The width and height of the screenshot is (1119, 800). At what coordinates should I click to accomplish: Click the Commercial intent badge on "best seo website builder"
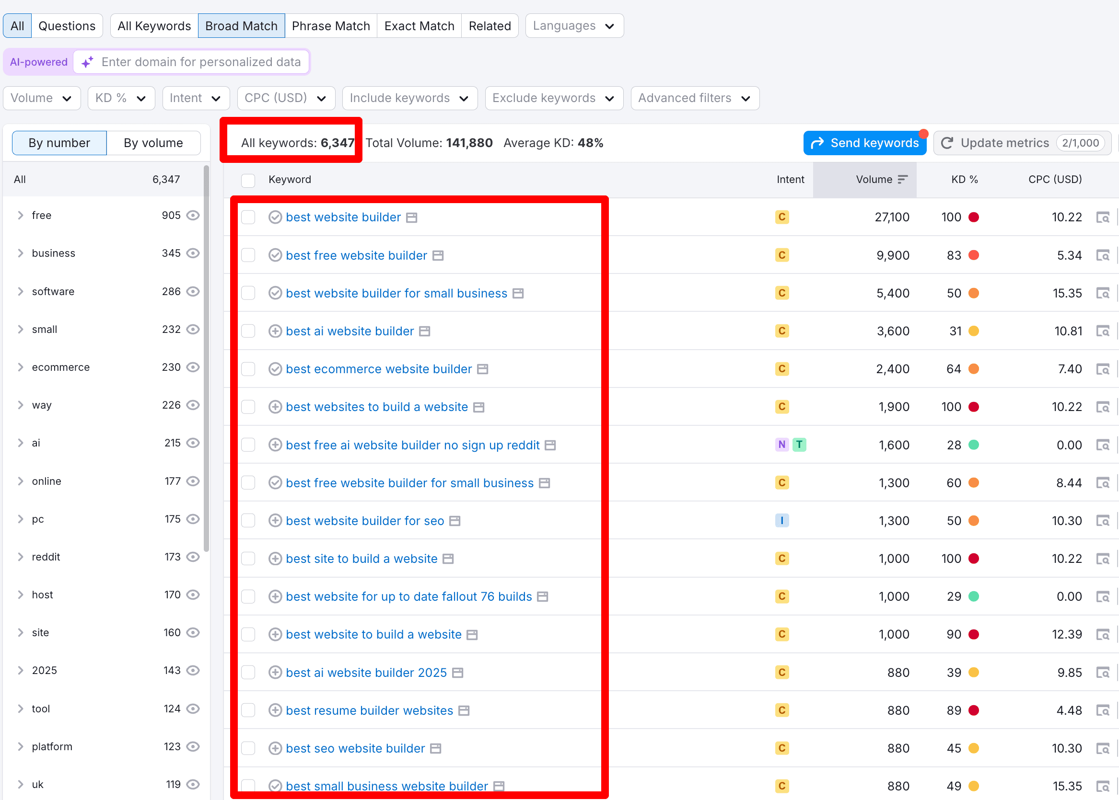click(782, 748)
